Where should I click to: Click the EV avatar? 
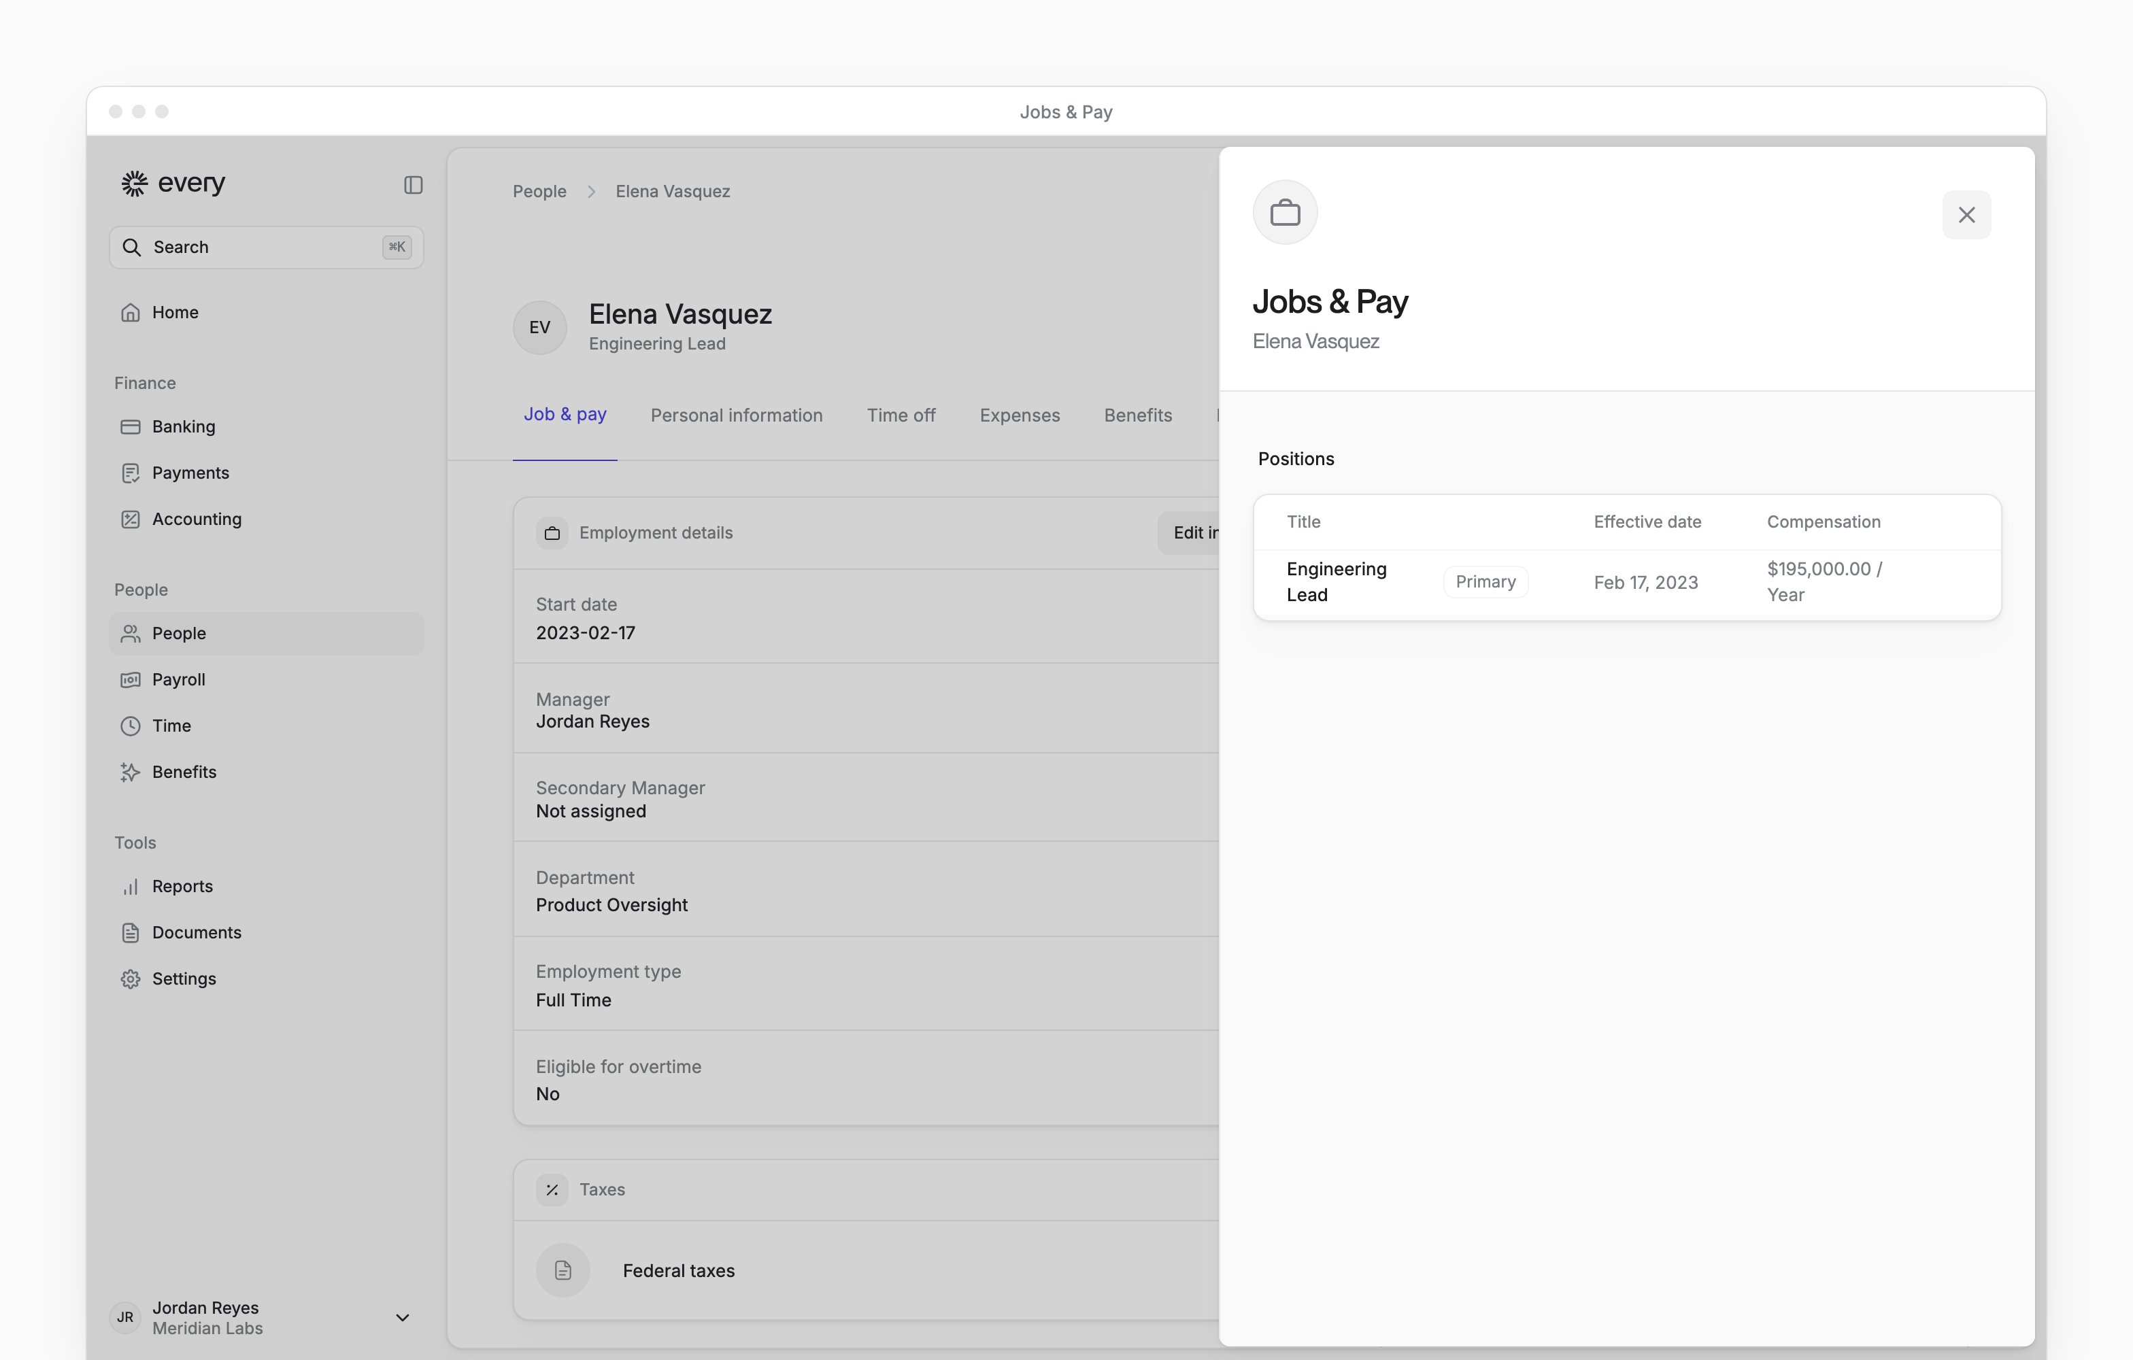tap(539, 328)
